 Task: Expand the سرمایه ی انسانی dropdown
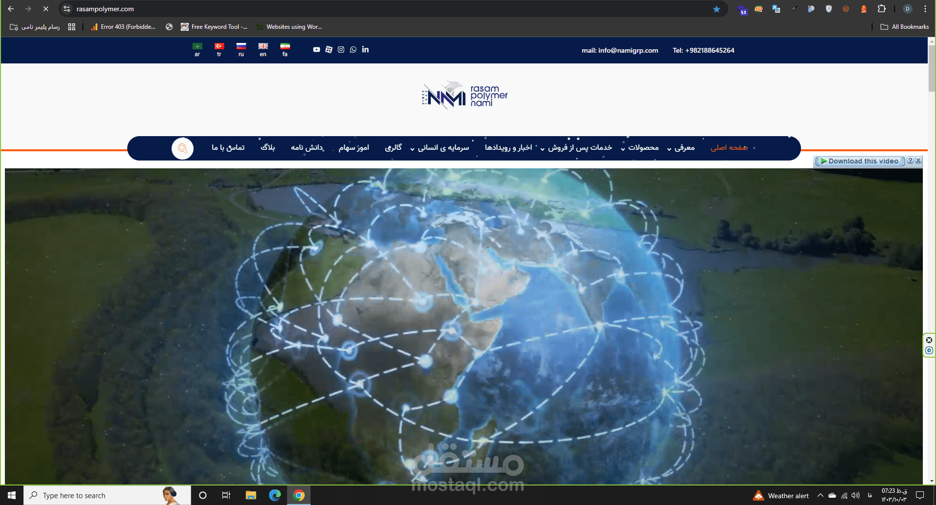point(440,148)
